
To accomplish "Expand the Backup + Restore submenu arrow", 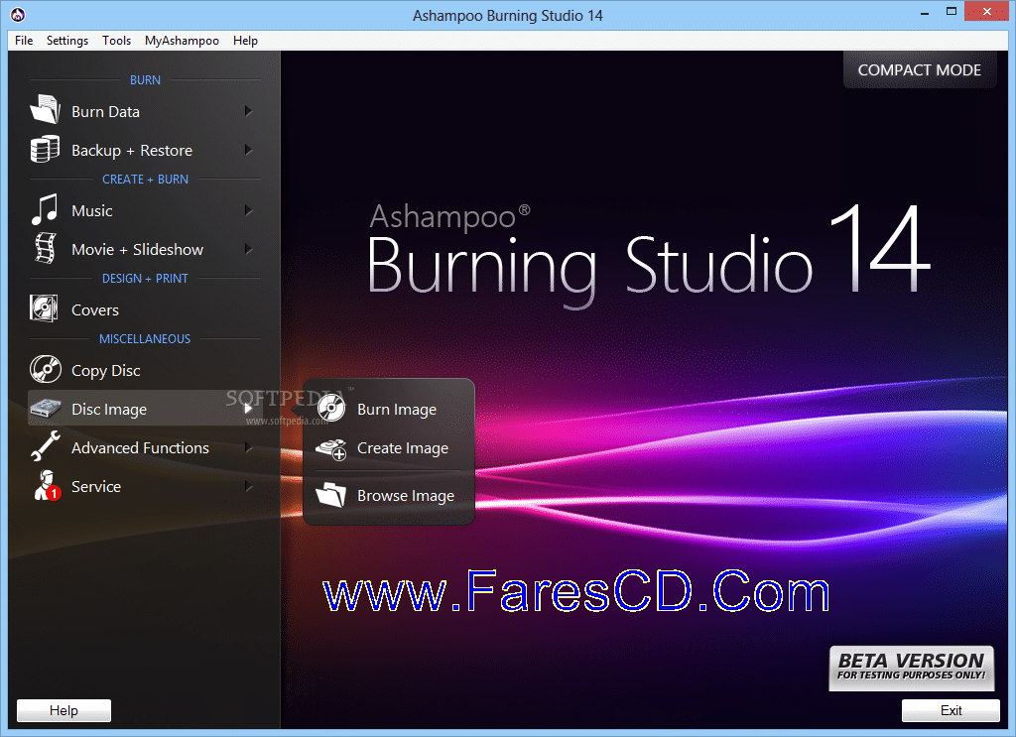I will 248,150.
